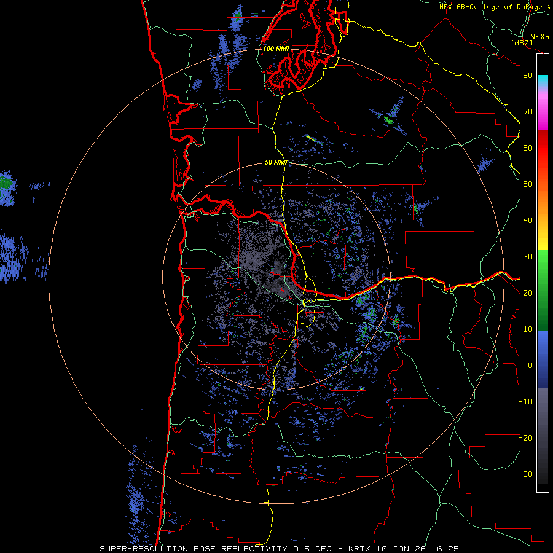Click the 10 value on the dBZ scale
This screenshot has height=553, width=553.
pos(528,329)
